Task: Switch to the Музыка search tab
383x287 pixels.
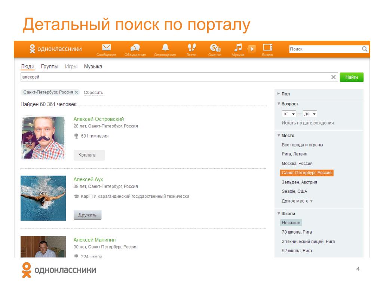Action: 93,67
